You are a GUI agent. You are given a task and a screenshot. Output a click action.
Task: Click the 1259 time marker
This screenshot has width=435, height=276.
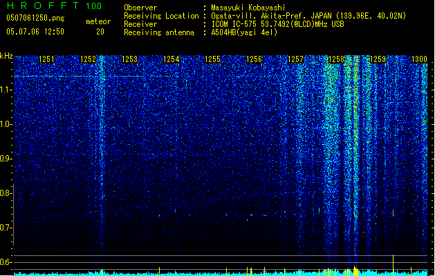point(378,59)
